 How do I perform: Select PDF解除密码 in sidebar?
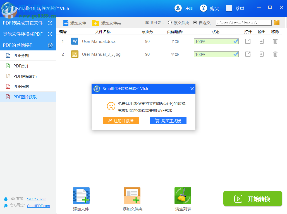(x=28, y=76)
